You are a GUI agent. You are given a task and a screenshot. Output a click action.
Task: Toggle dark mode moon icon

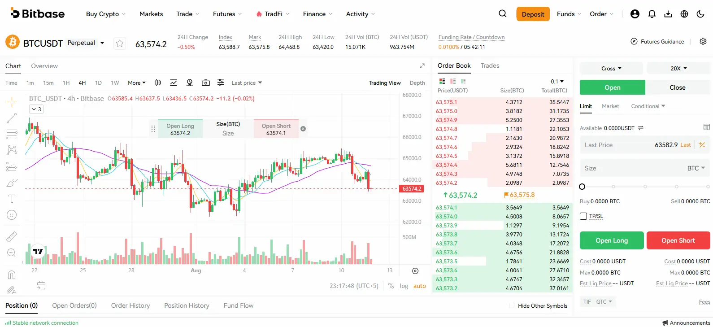(x=700, y=14)
